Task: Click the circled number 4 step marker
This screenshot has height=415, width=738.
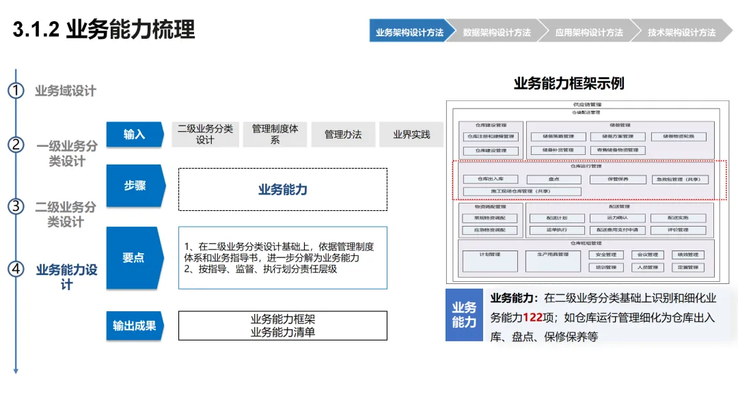Action: point(16,269)
